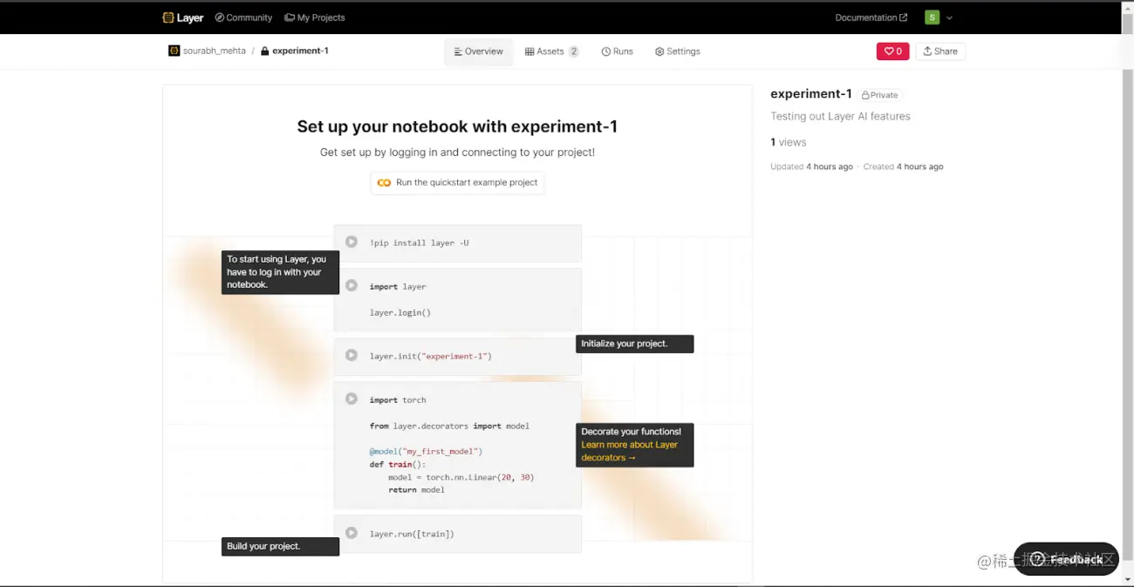Open the Documentation external link
The height and width of the screenshot is (587, 1134).
(x=871, y=17)
